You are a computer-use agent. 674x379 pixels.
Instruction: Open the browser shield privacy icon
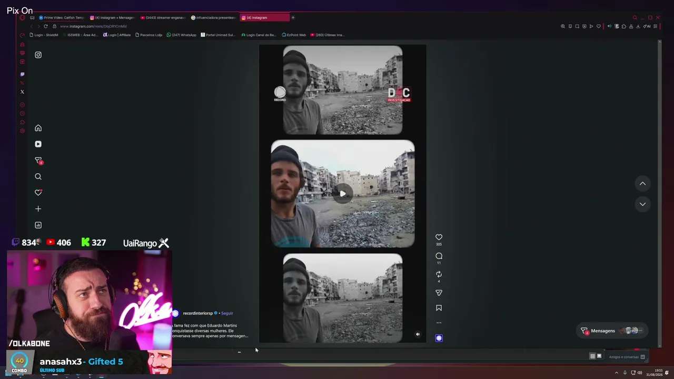pyautogui.click(x=584, y=26)
